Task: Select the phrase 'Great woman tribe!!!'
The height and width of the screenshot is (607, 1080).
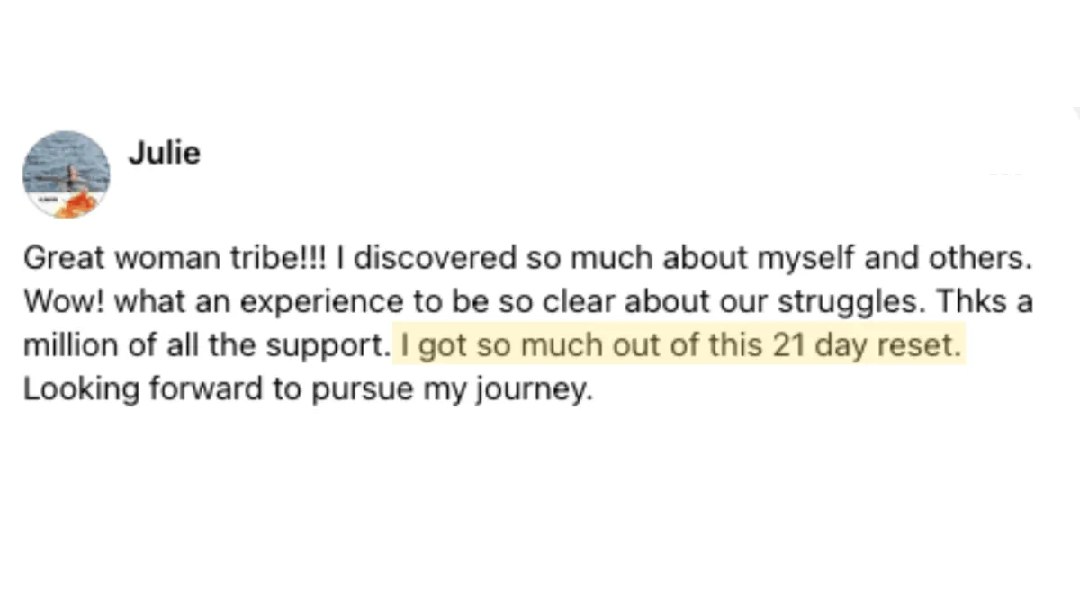Action: click(176, 260)
